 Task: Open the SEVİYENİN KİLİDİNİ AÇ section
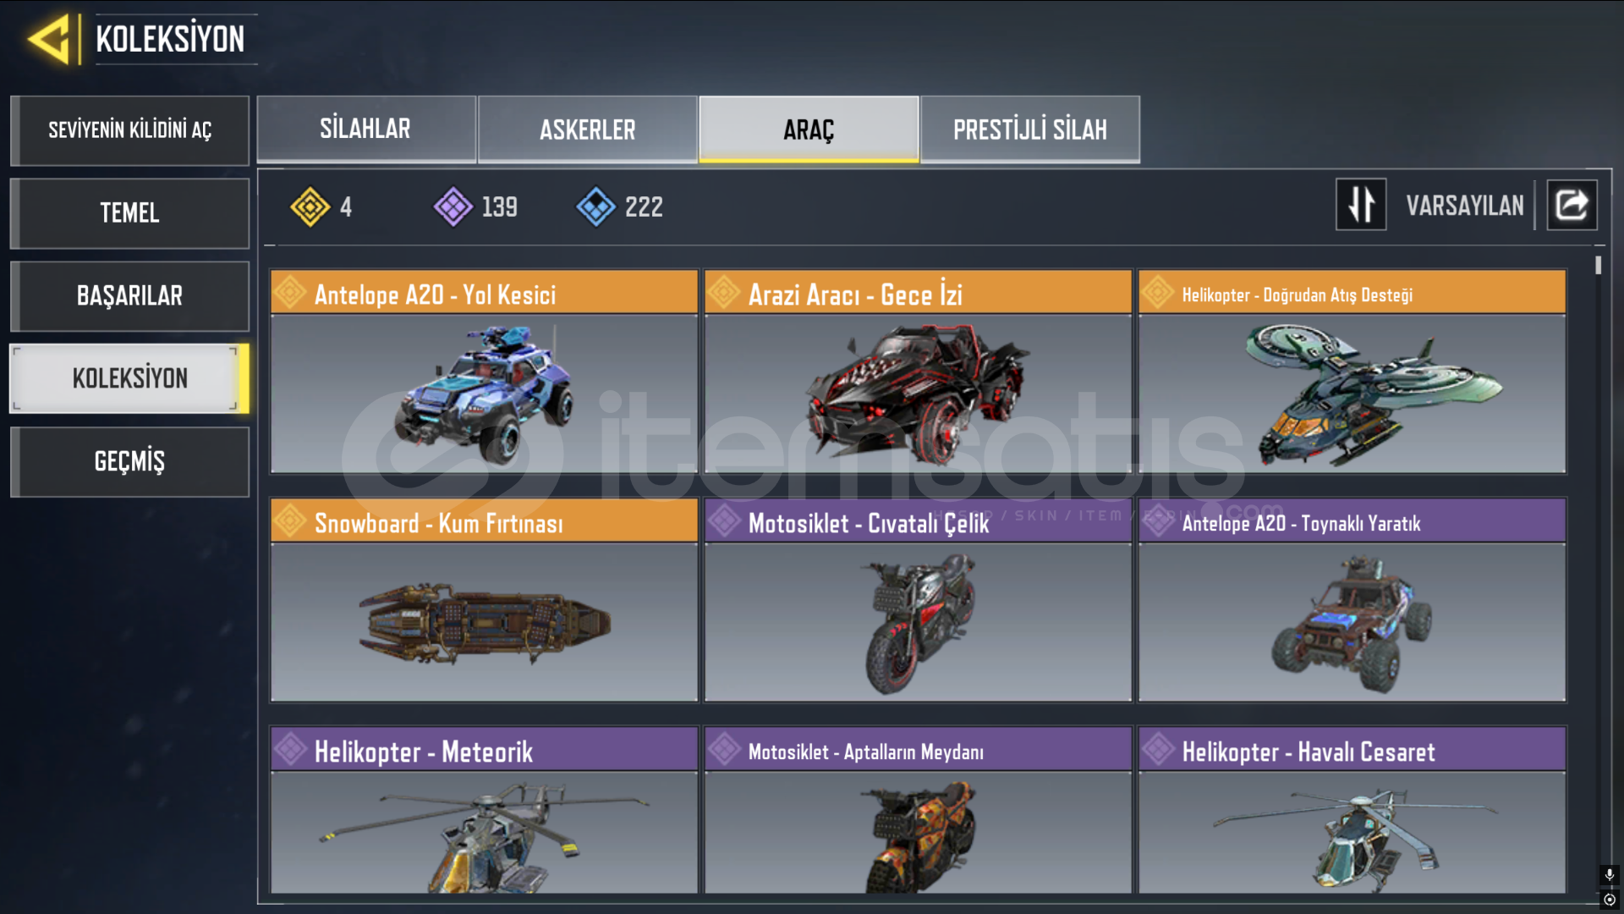pyautogui.click(x=129, y=130)
